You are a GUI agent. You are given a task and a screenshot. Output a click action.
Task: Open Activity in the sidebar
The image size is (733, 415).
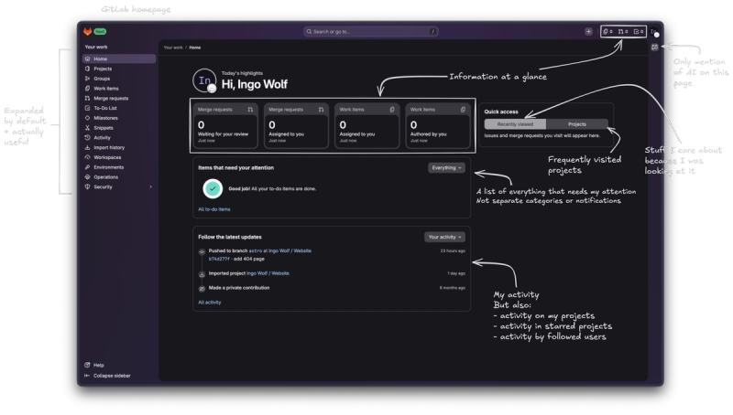pyautogui.click(x=119, y=137)
